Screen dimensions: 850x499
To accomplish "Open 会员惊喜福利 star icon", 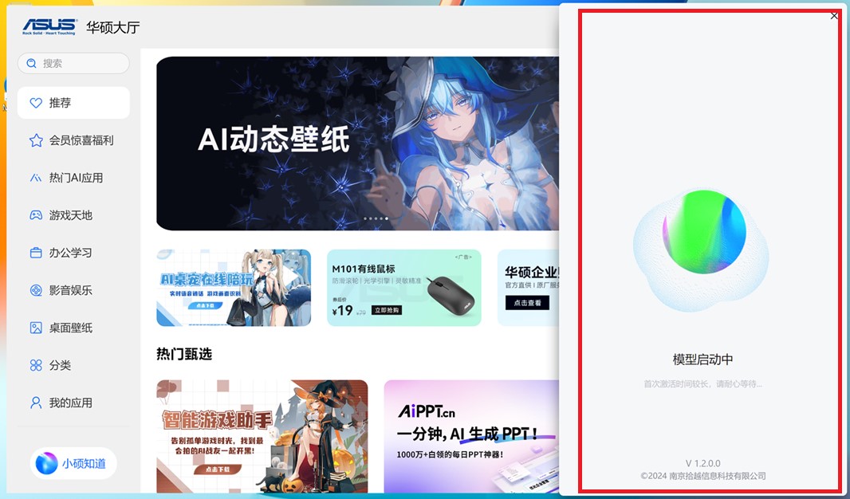I will (x=36, y=140).
